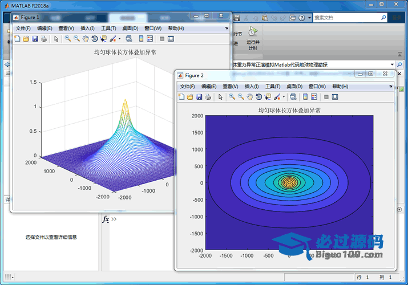Screen dimensions: 408x285
Task: Insert Colorbar in Figure 2
Action: (x=305, y=97)
